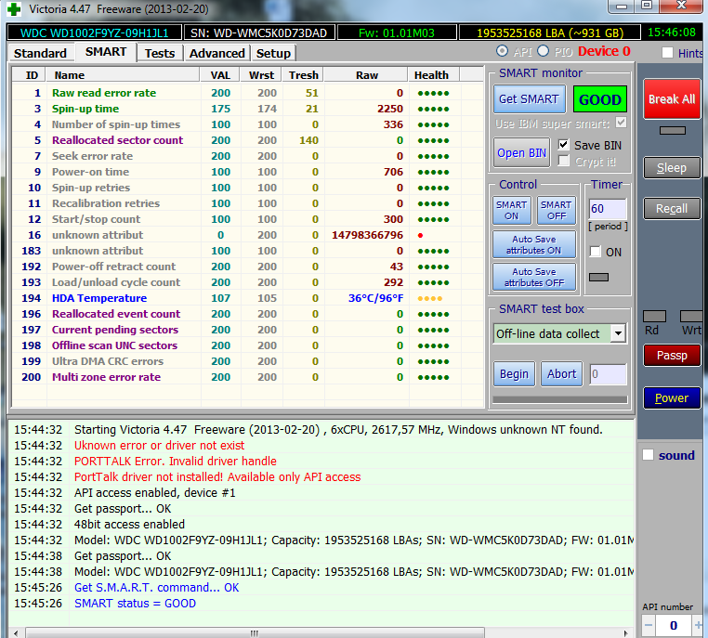This screenshot has height=638, width=708.
Task: Open the Off-line data collect dropdown
Action: [618, 333]
